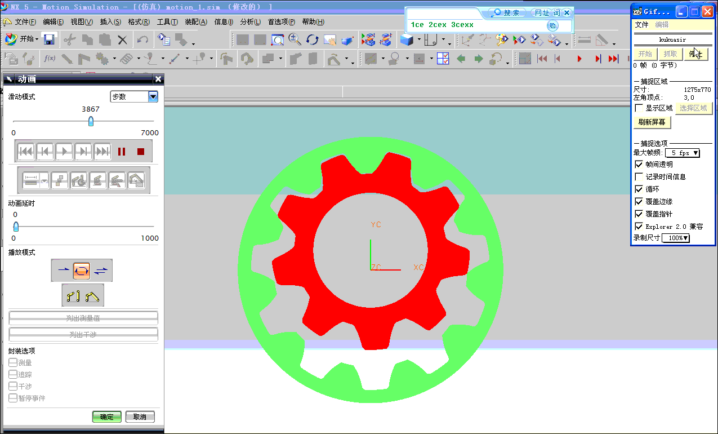This screenshot has height=434, width=718.
Task: Toggle 循环 checkbox
Action: [x=639, y=189]
